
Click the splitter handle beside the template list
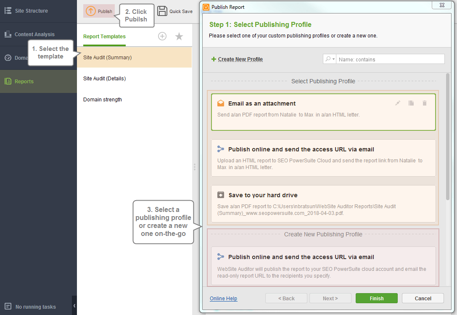(194, 167)
